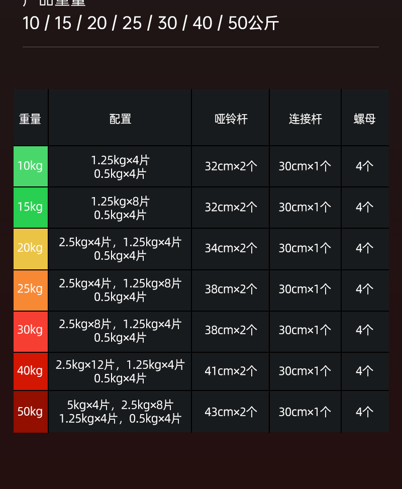The image size is (402, 489).
Task: Click 4个 nut count in 25kg row
Action: 365,289
